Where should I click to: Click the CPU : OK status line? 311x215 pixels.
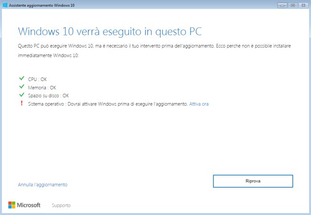(x=37, y=79)
